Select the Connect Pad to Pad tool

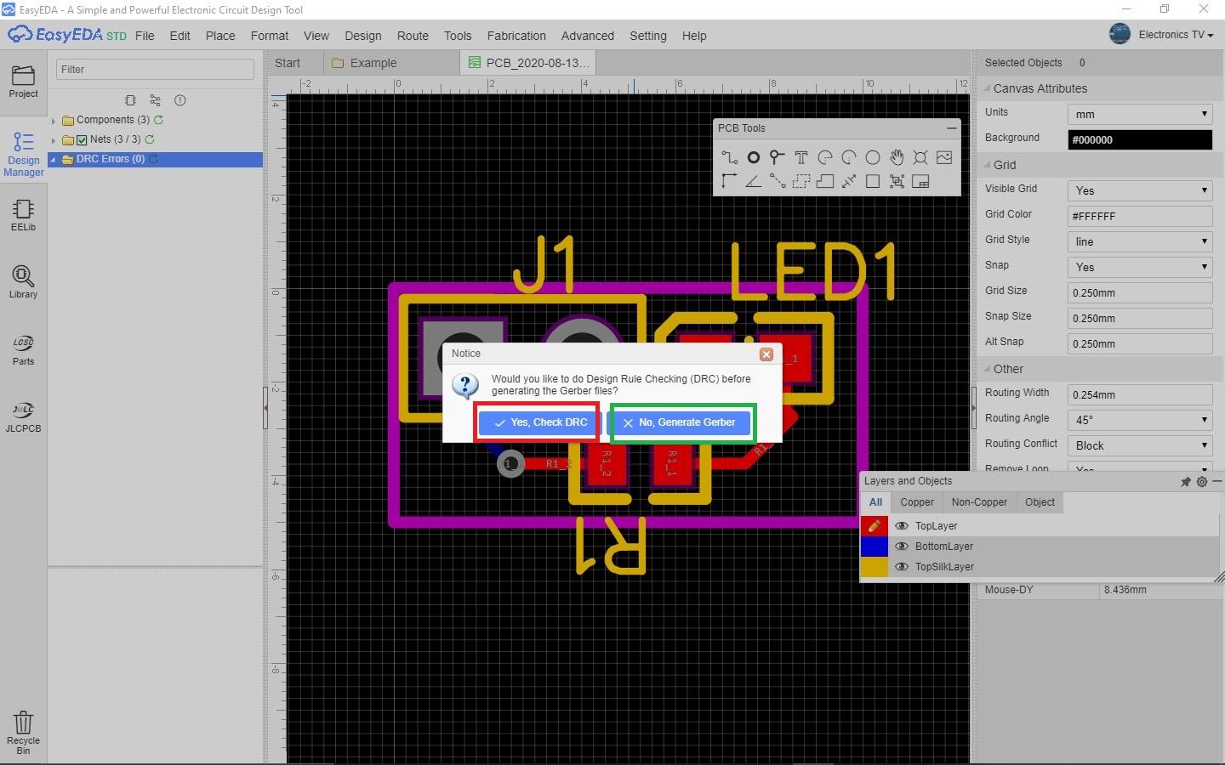777,181
